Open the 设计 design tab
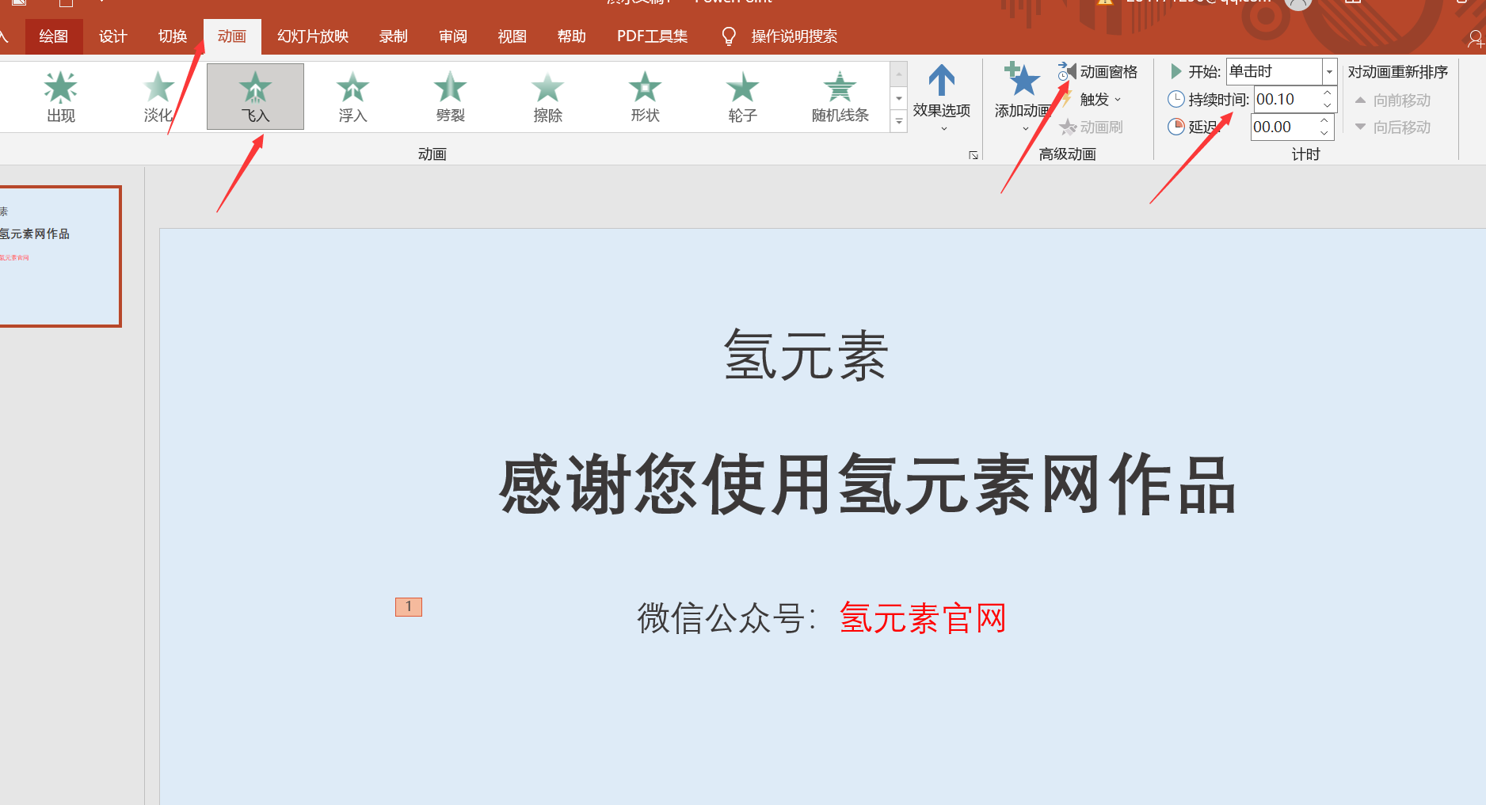Image resolution: width=1486 pixels, height=805 pixels. (x=113, y=36)
